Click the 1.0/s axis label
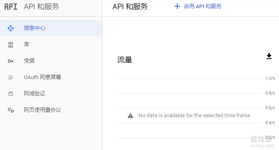 tap(270, 78)
